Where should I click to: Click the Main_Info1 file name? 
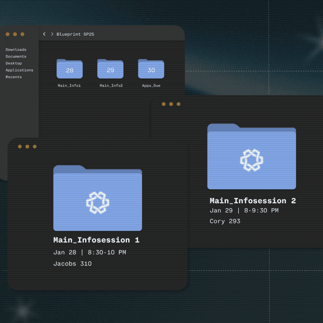(x=69, y=85)
